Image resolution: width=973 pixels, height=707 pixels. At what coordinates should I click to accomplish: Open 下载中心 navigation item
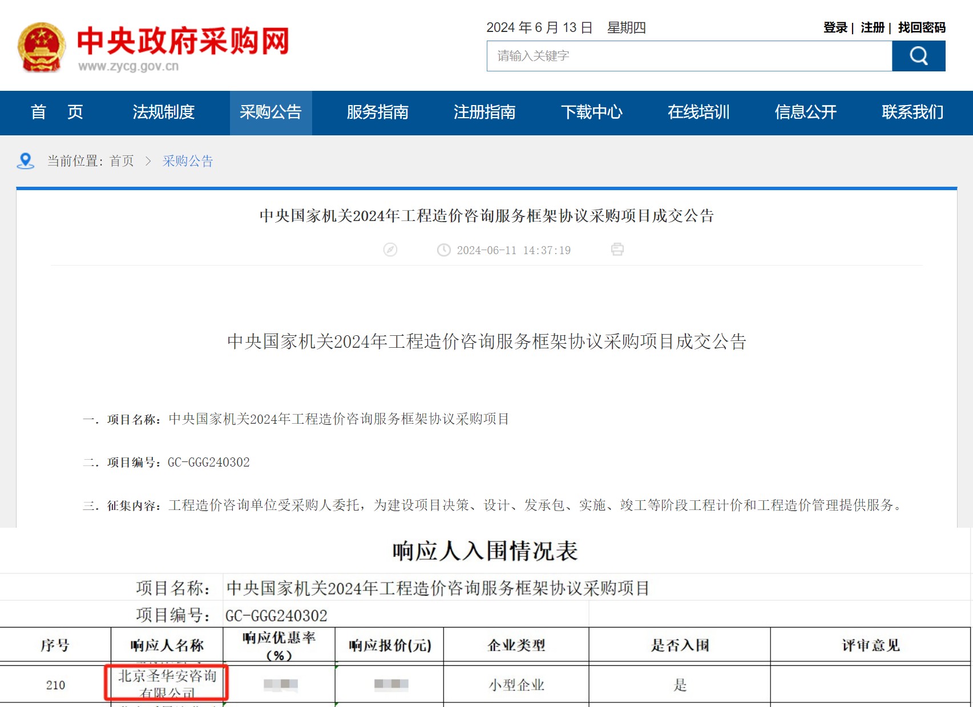592,113
